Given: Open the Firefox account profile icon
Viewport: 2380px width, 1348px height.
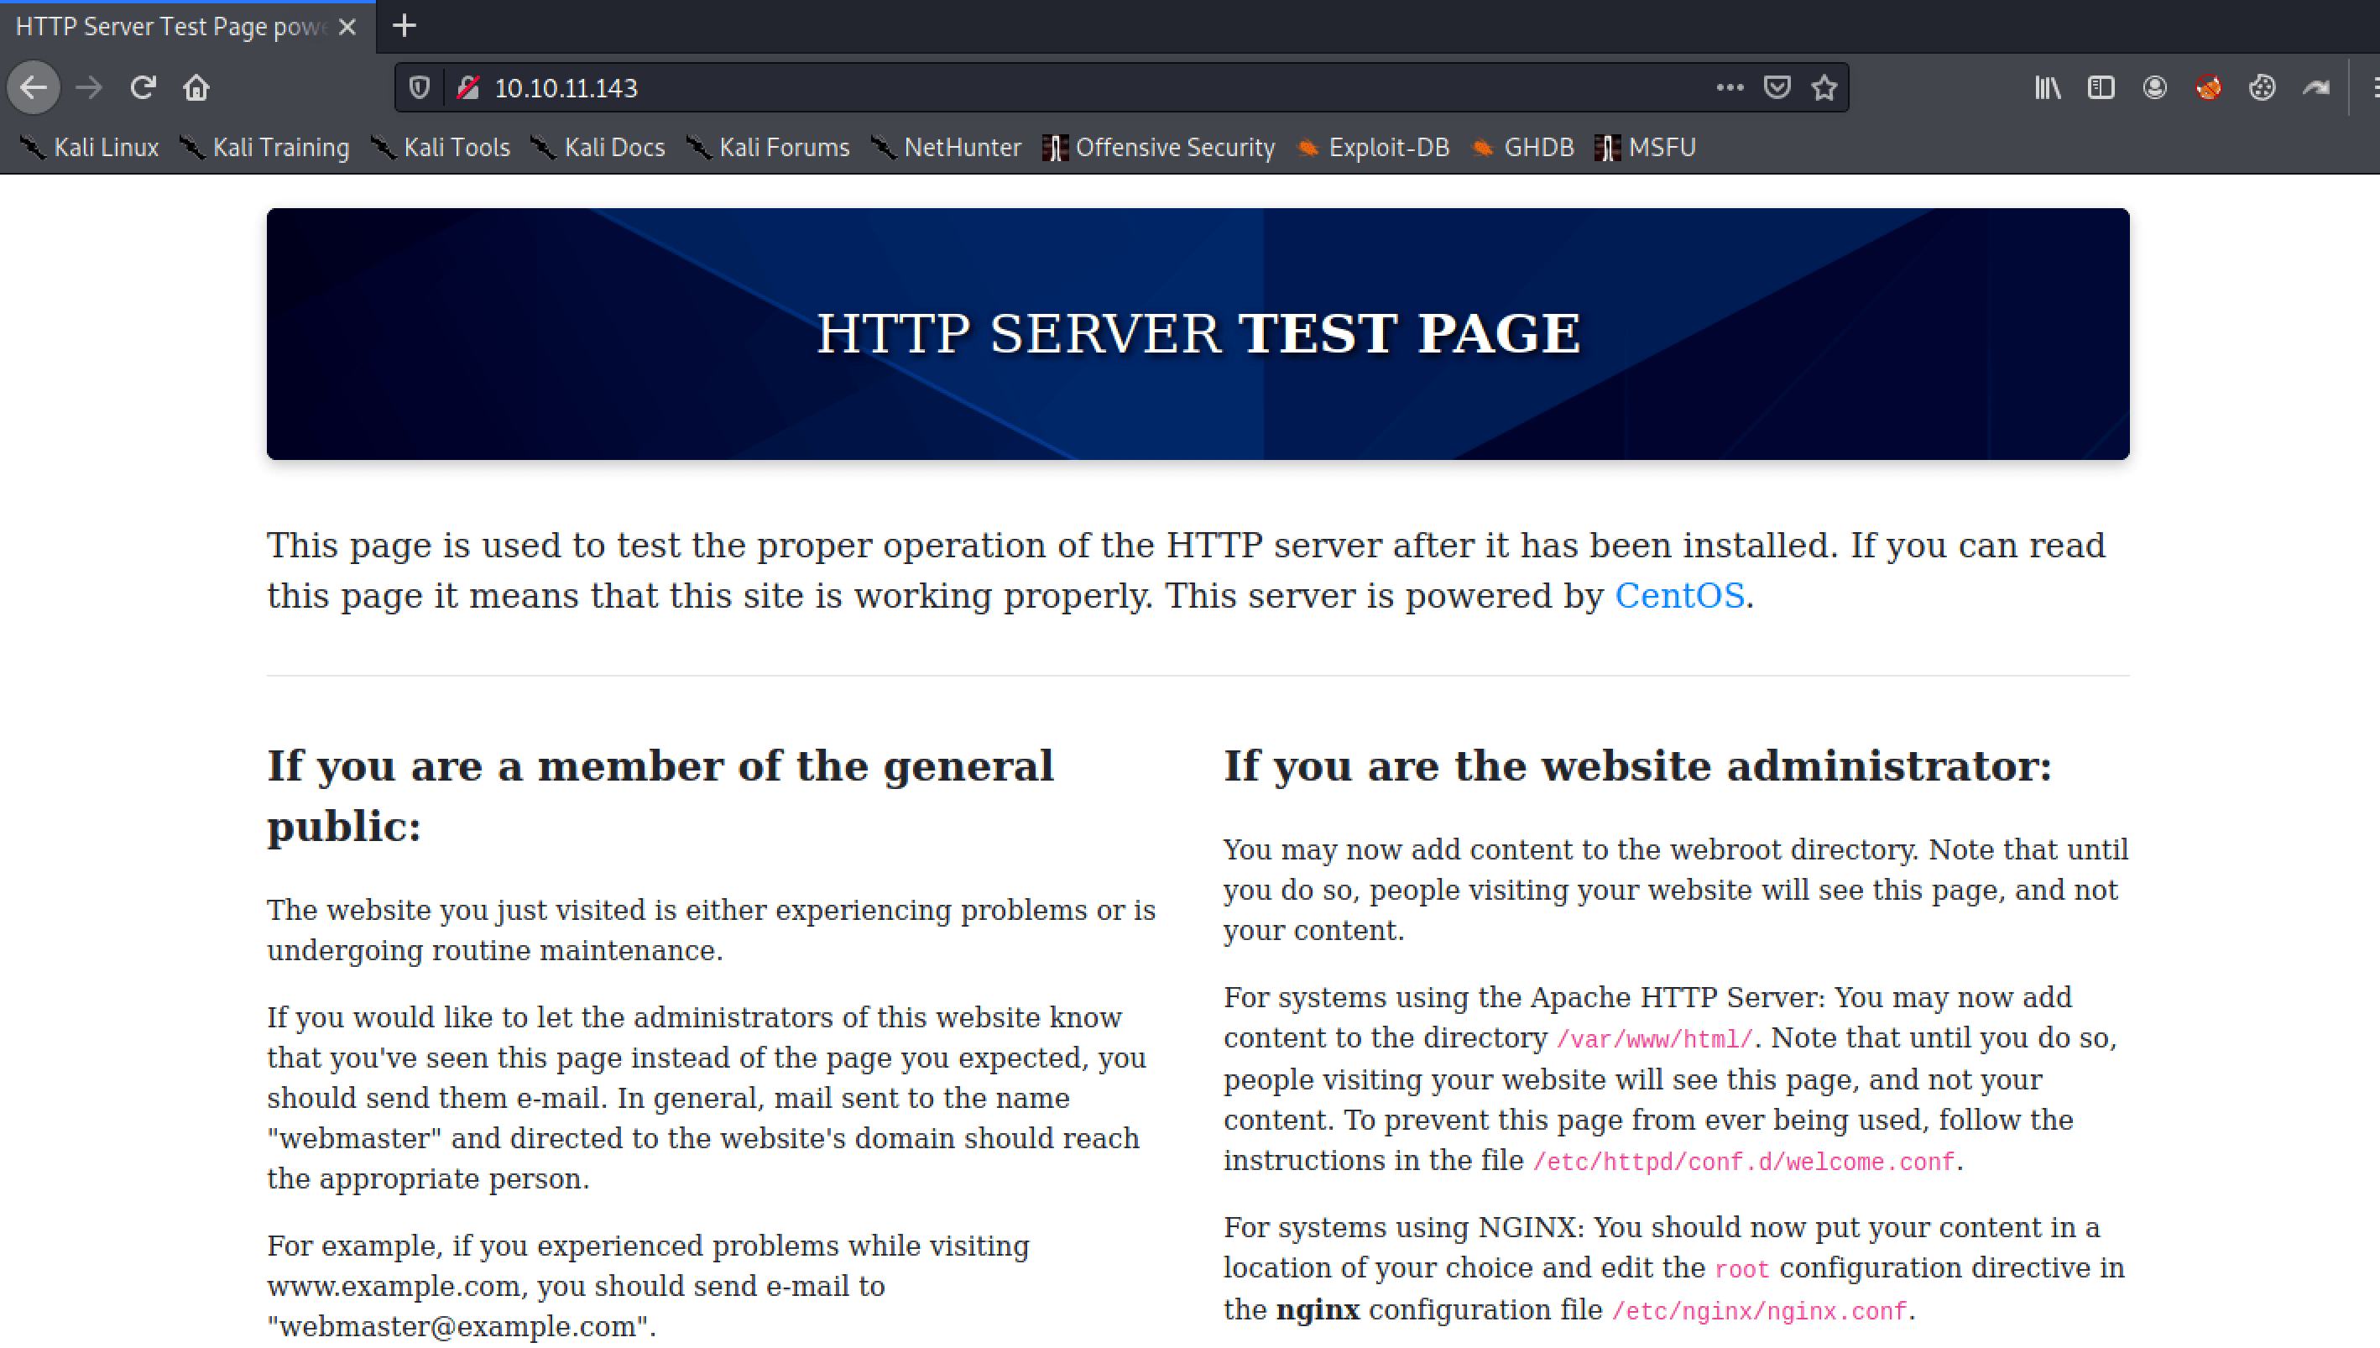Looking at the screenshot, I should [2155, 88].
